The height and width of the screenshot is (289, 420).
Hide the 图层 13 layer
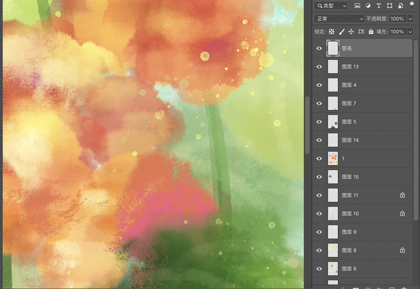click(x=319, y=67)
